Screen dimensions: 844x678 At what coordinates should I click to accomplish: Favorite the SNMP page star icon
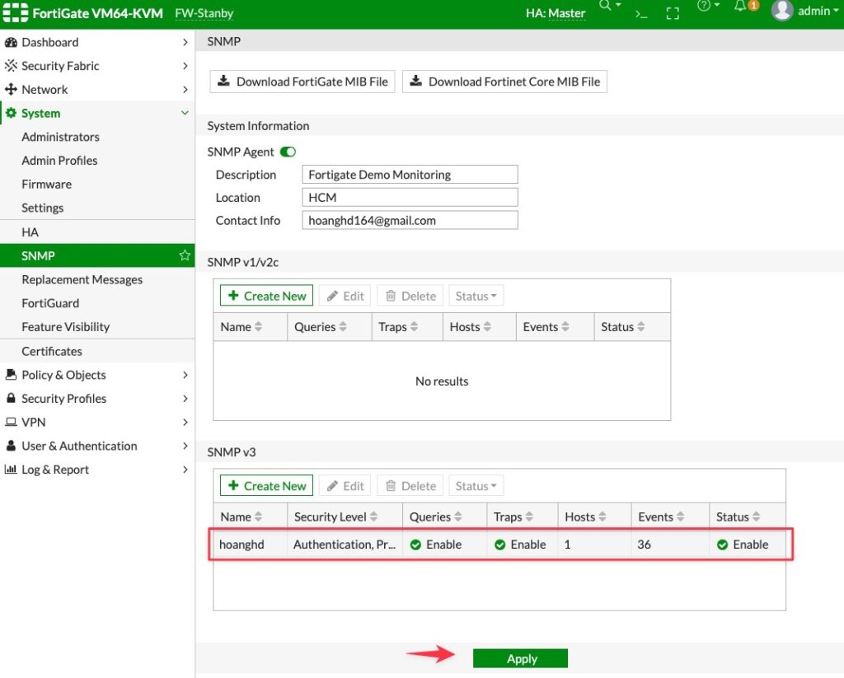click(185, 255)
